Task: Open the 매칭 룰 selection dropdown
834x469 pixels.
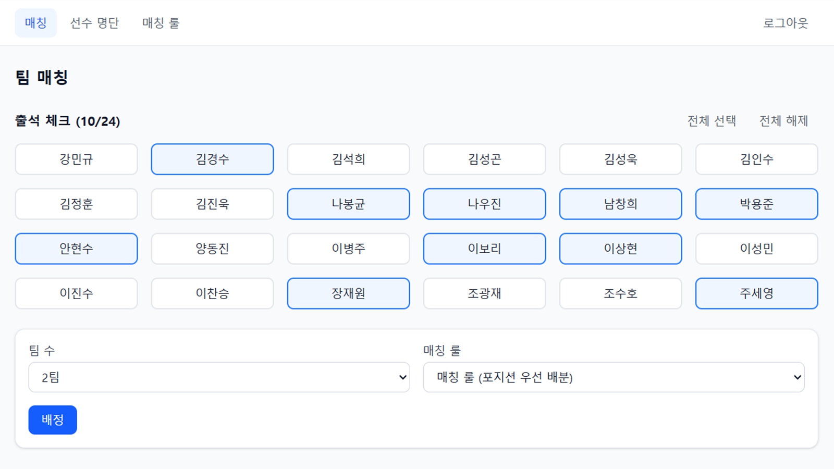Action: 614,377
